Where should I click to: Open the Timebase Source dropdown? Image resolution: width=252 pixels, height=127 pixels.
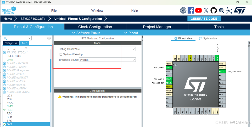coord(107,60)
